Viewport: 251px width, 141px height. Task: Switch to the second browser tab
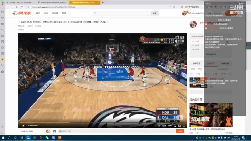[x=53, y=2]
